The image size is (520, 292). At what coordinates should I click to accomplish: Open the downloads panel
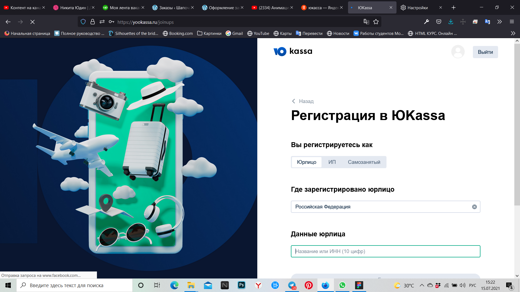click(451, 22)
